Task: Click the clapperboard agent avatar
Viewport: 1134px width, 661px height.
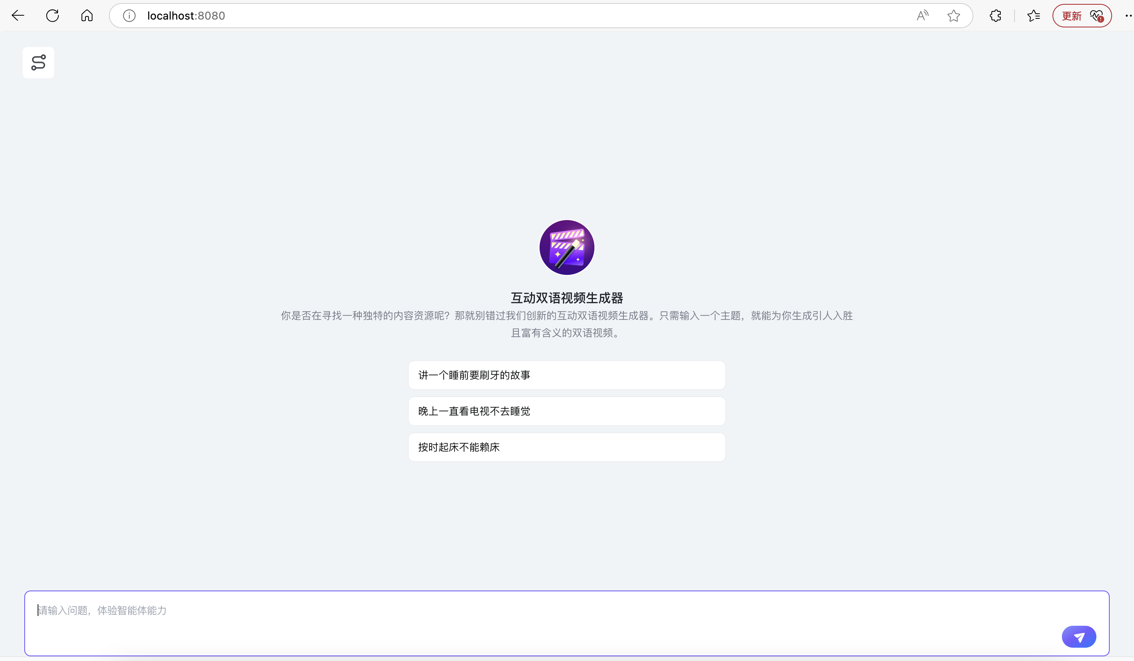Action: (567, 247)
